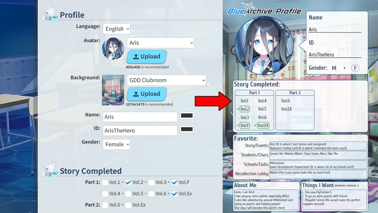
Task: Check the Vol.1 checkbox in Part 1
Action: click(x=105, y=182)
